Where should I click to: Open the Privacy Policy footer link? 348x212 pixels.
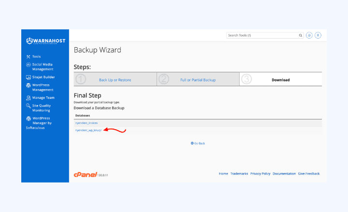(x=260, y=173)
